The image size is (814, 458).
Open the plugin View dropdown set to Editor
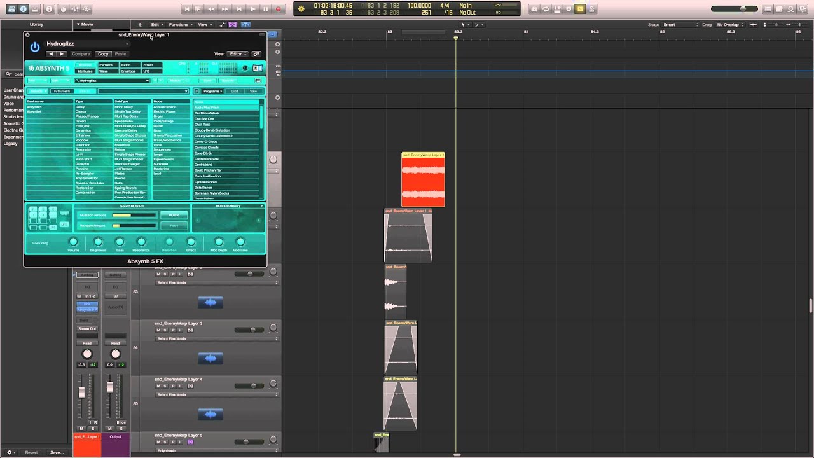click(238, 54)
